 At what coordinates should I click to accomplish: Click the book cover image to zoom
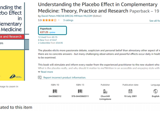click(x=12, y=41)
